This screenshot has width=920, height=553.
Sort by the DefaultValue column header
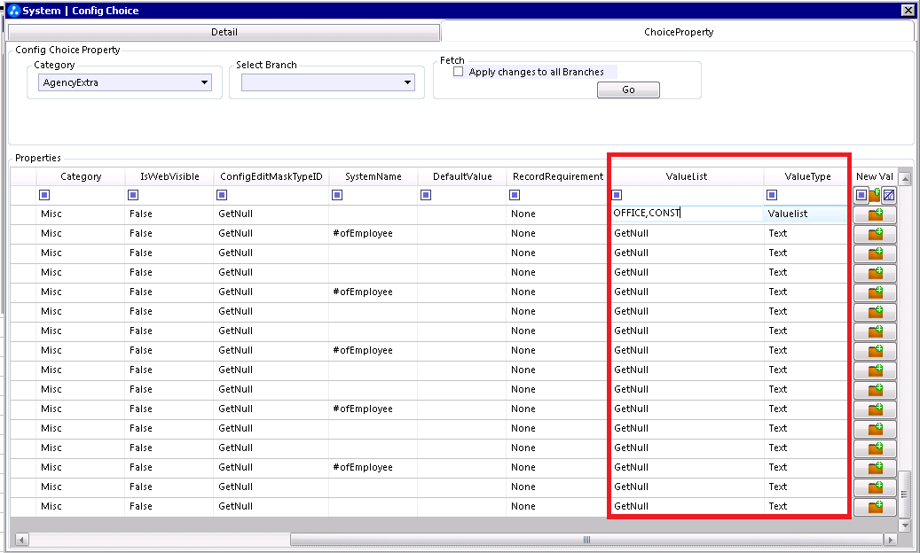click(462, 176)
